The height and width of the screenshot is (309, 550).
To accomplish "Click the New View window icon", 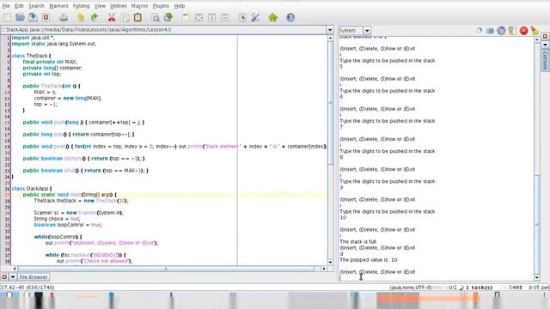I will click(x=186, y=17).
